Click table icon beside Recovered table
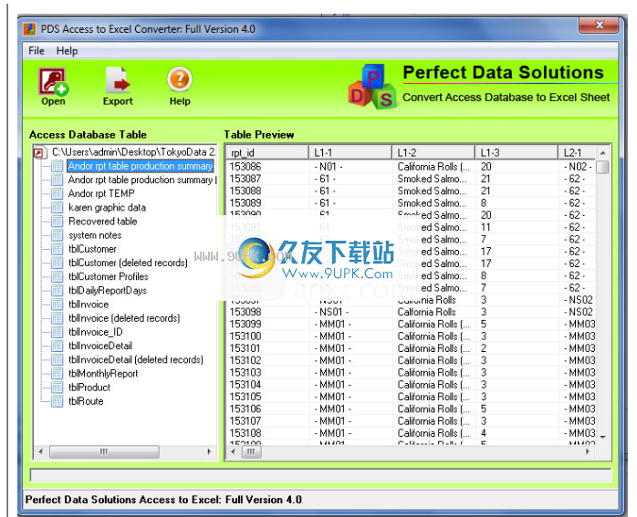The image size is (637, 517). (57, 222)
